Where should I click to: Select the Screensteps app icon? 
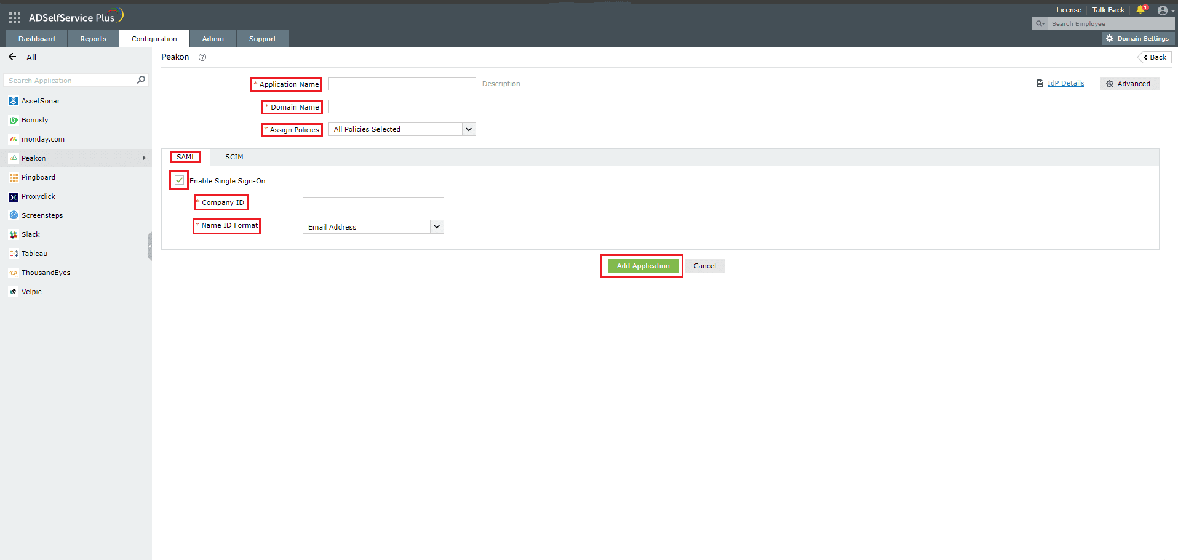[14, 215]
